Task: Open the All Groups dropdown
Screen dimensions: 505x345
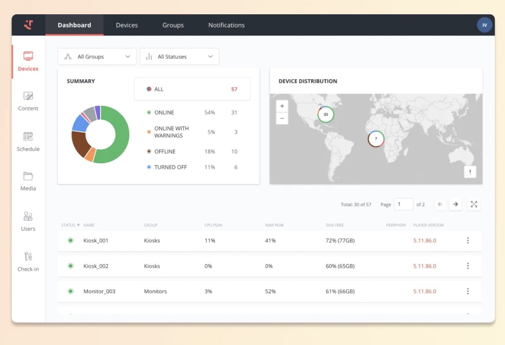Action: [97, 56]
